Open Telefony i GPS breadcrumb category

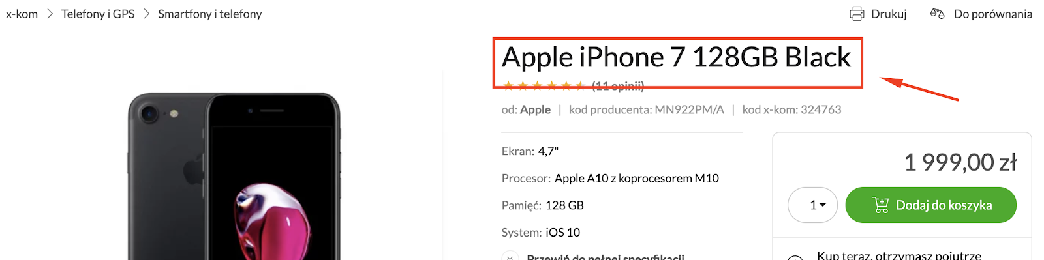[98, 14]
